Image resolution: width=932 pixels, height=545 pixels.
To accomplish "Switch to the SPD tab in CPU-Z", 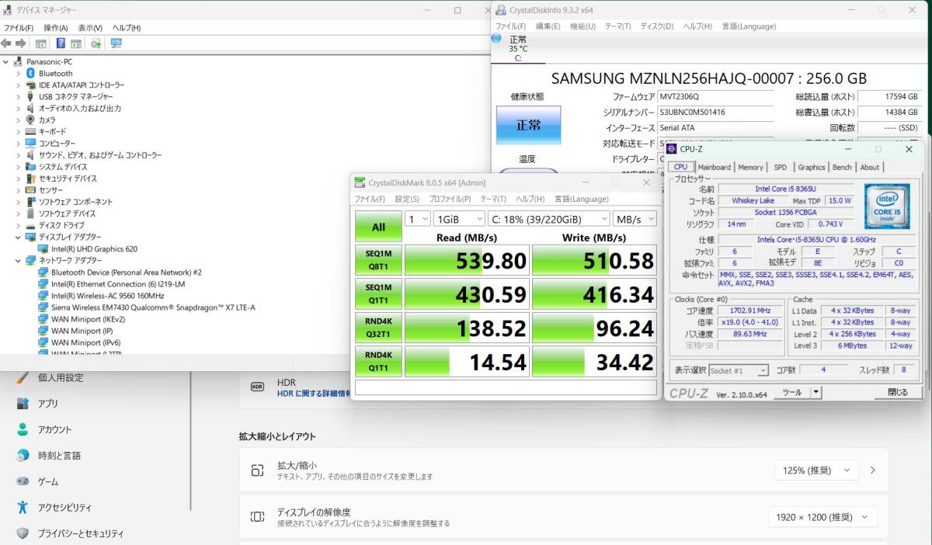I will point(780,167).
